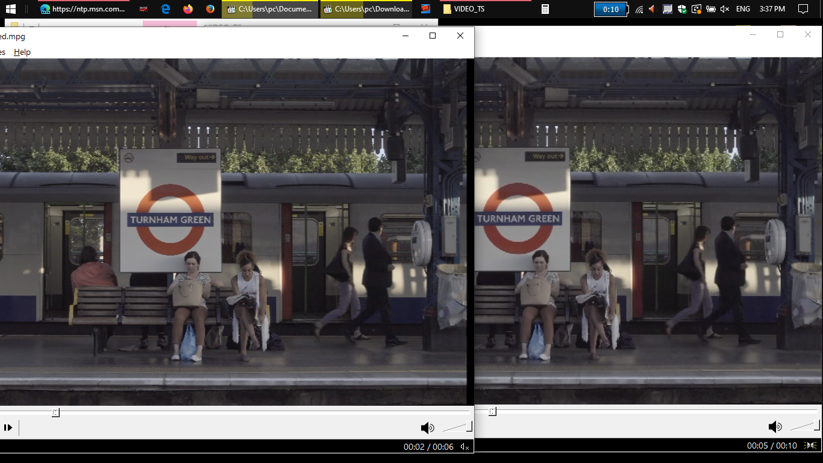Open Windows Security shield tray icon
Image resolution: width=823 pixels, height=463 pixels.
[682, 9]
